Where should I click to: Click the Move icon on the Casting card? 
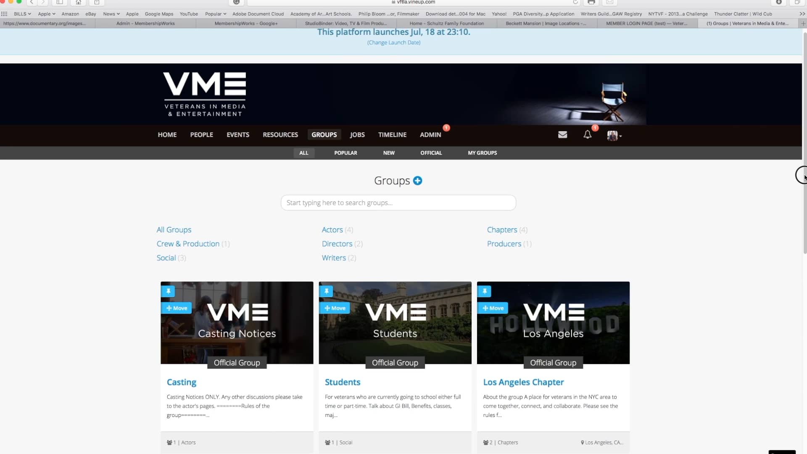176,308
